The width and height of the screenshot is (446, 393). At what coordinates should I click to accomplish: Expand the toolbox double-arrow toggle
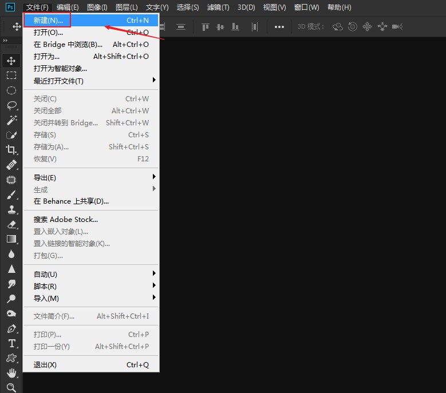coord(5,41)
